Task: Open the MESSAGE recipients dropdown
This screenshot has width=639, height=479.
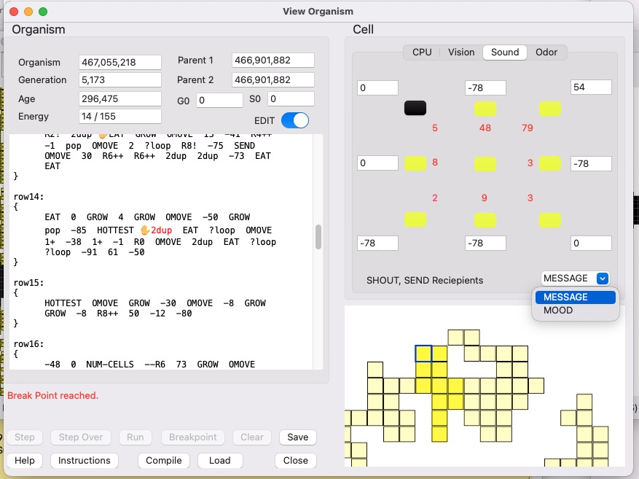Action: click(576, 278)
